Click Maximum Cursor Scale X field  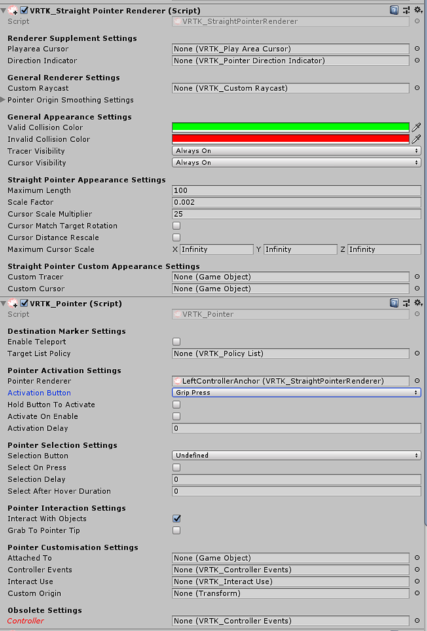coord(217,249)
